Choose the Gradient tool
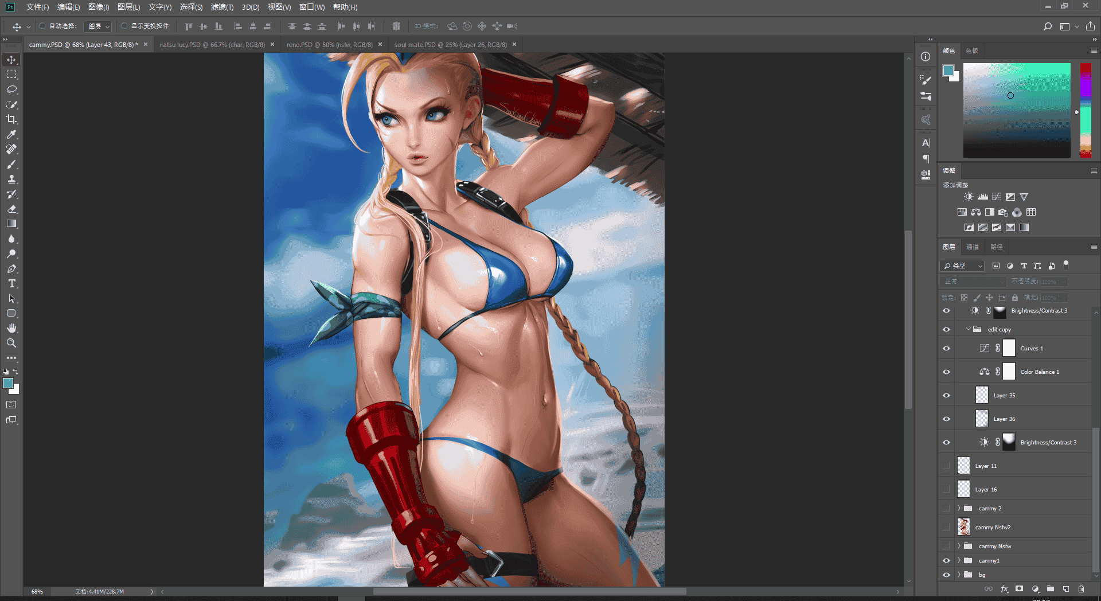This screenshot has width=1101, height=601. click(11, 224)
